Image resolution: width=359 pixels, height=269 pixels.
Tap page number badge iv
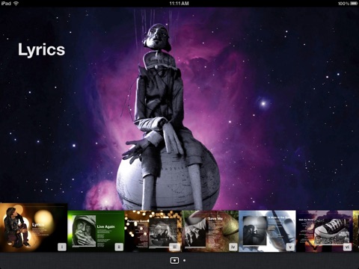tap(233, 247)
